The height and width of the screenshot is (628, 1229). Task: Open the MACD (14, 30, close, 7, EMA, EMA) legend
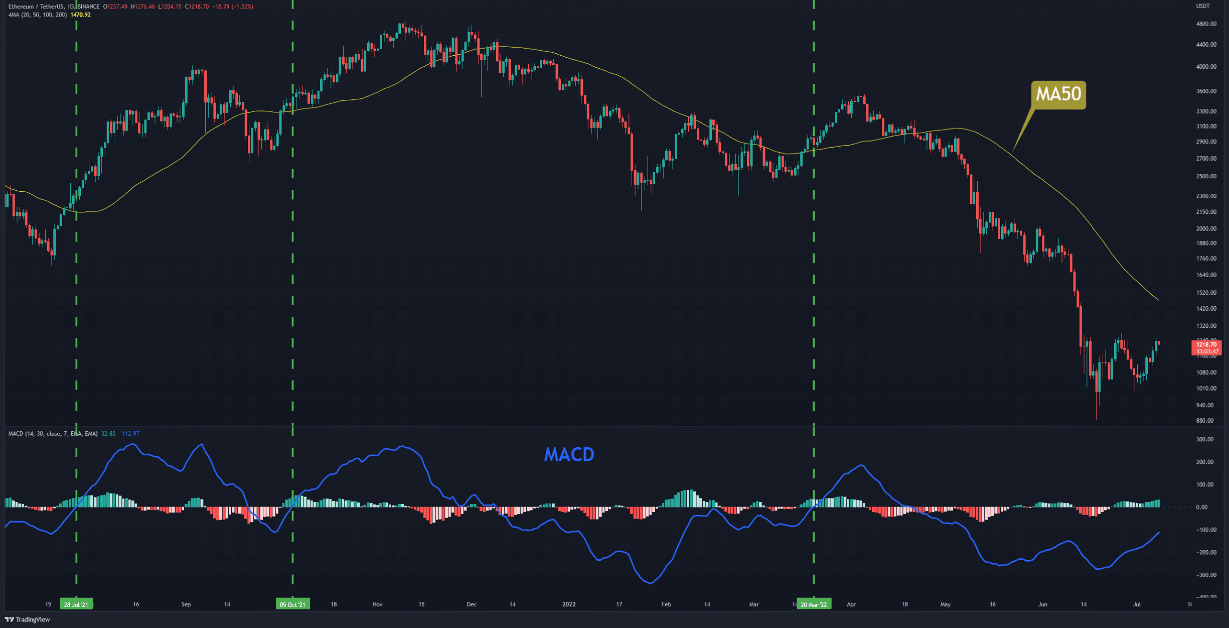pyautogui.click(x=53, y=434)
